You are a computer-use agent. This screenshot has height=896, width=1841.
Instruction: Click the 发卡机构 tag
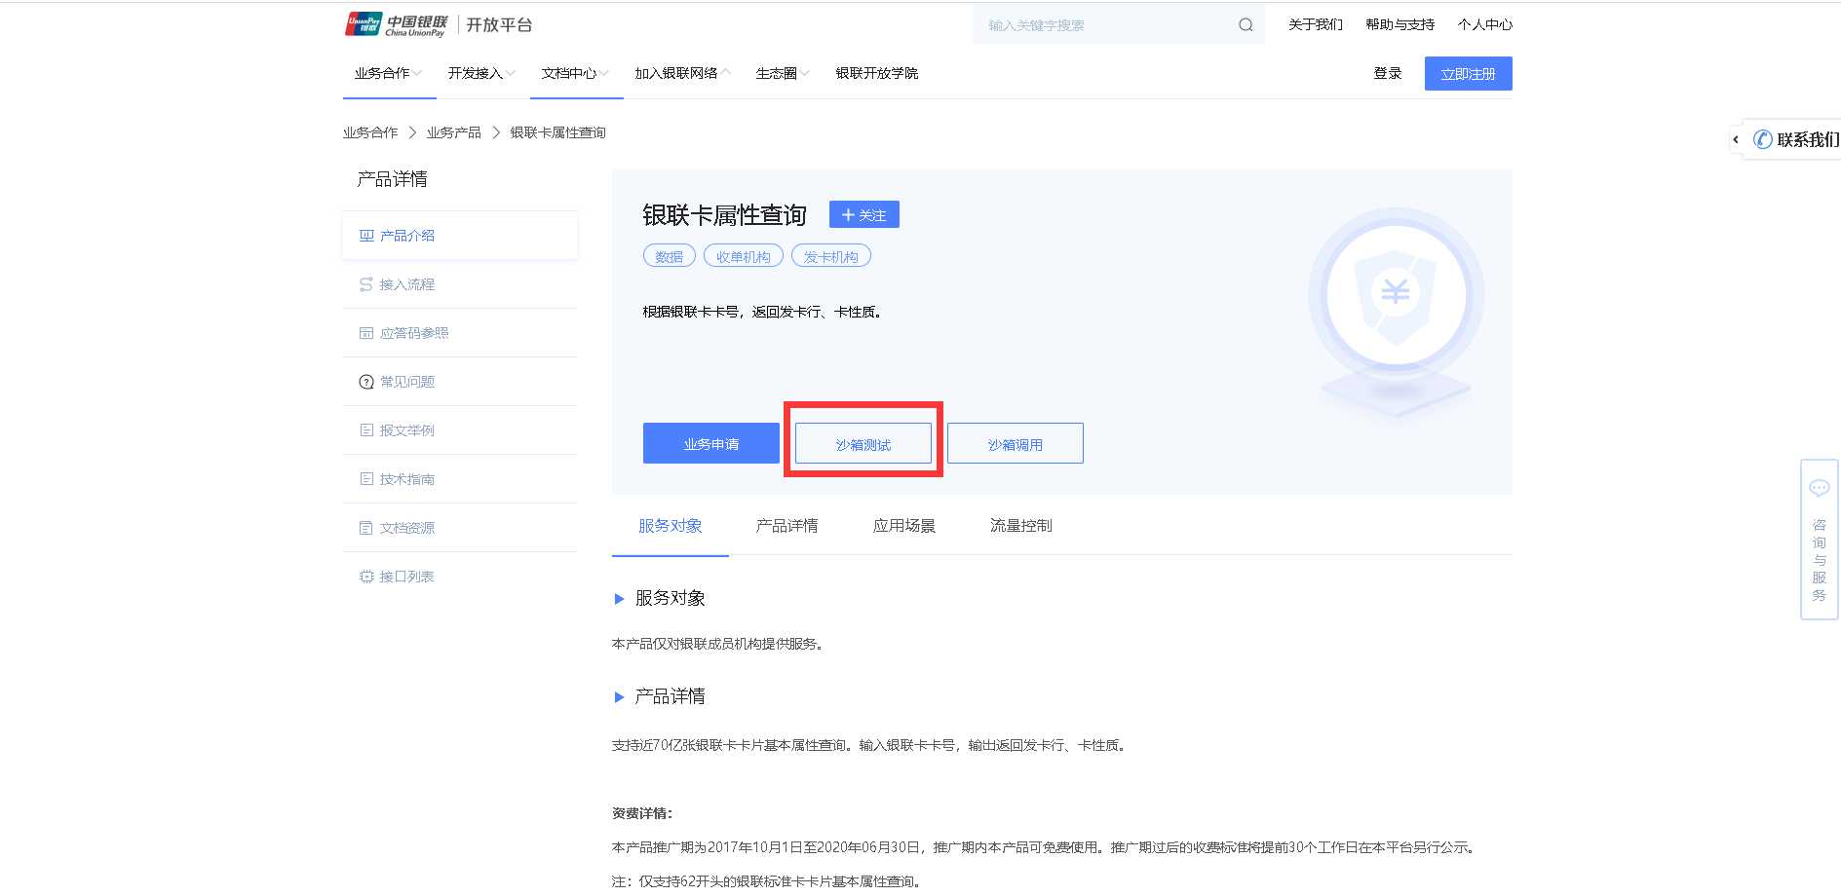coord(831,256)
